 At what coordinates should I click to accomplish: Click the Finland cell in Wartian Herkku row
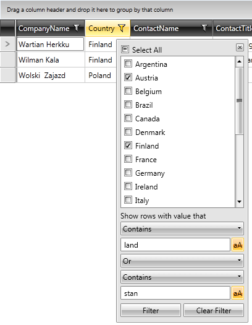tap(101, 44)
